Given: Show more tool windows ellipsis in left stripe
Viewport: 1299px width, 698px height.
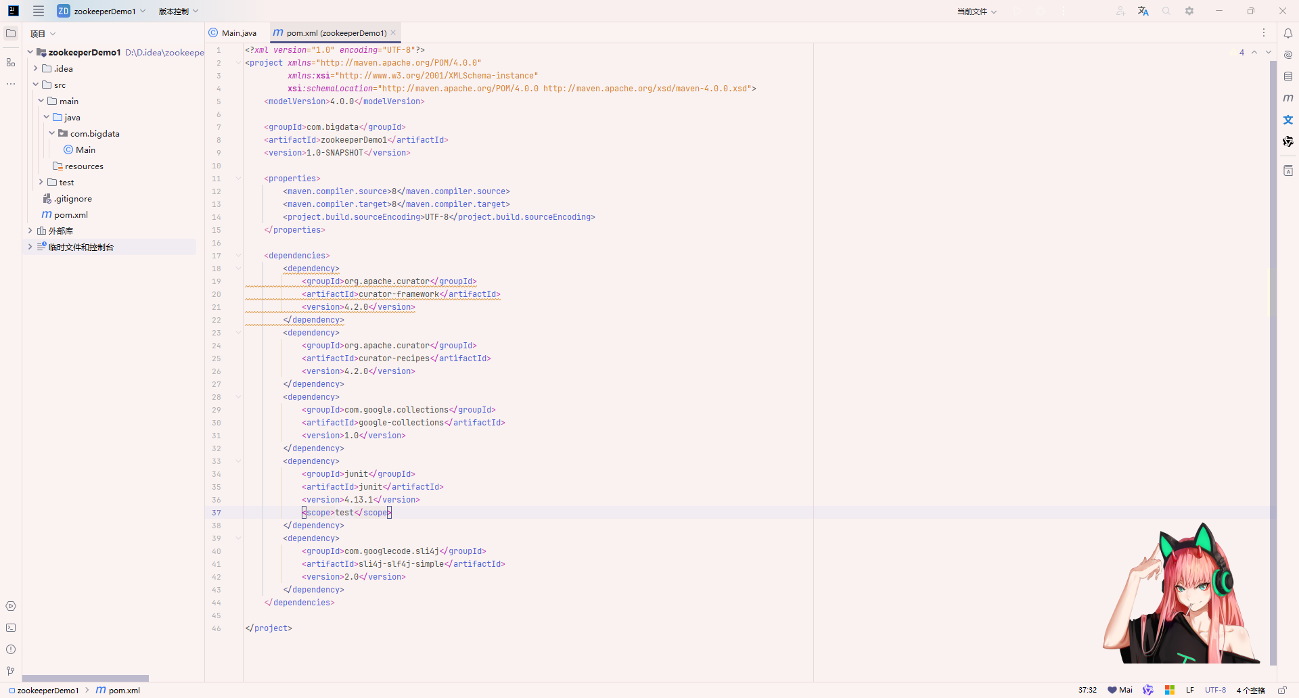Looking at the screenshot, I should click(x=11, y=84).
